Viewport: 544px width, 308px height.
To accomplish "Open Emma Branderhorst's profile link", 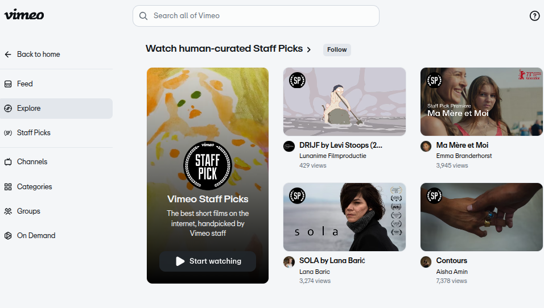I will pos(464,156).
